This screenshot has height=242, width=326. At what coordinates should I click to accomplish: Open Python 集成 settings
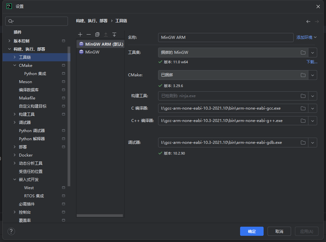coord(35,74)
